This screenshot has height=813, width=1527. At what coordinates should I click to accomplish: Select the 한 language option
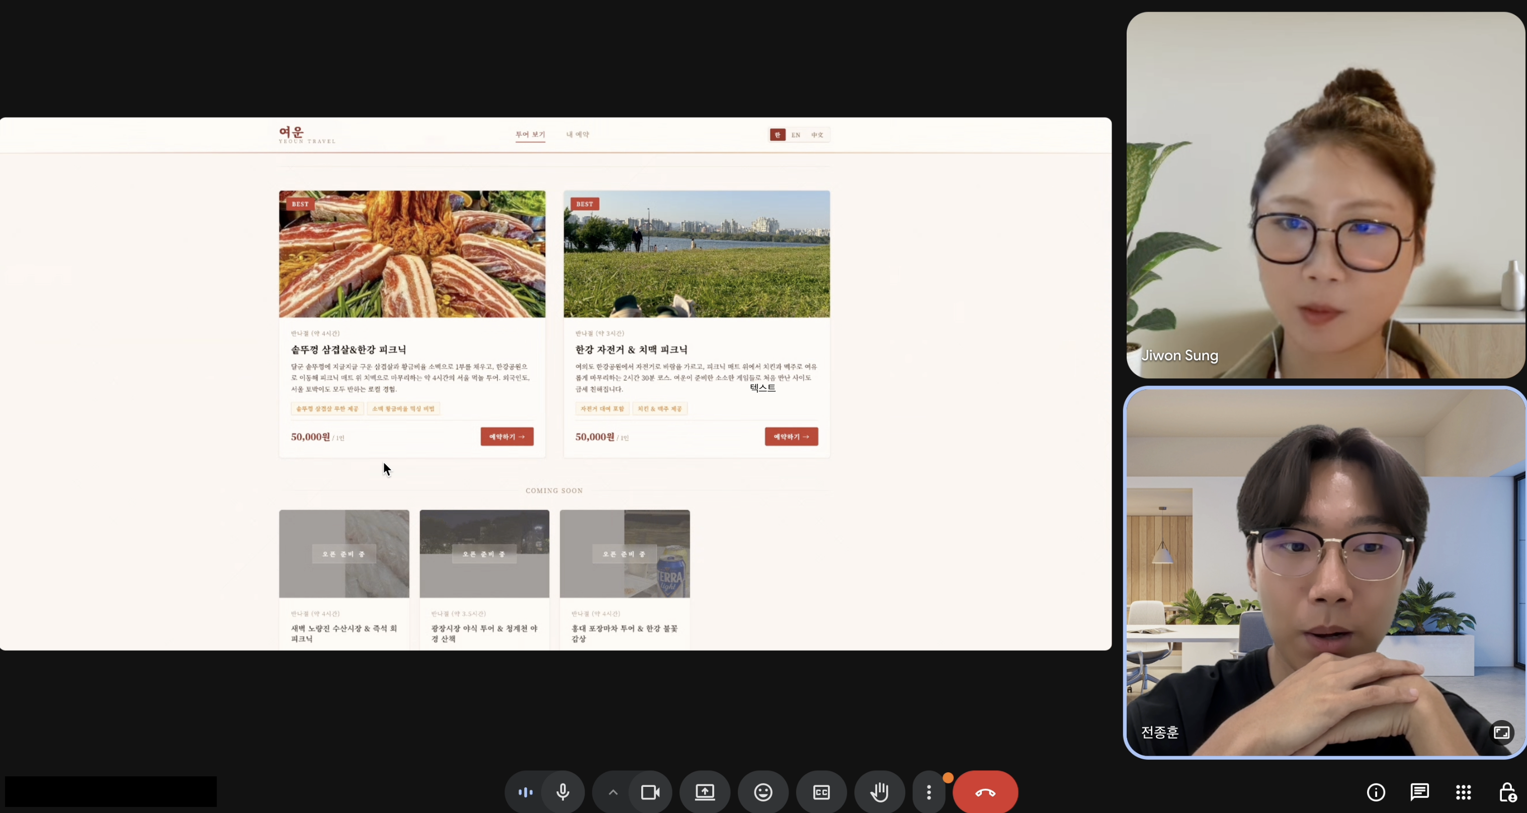click(778, 135)
